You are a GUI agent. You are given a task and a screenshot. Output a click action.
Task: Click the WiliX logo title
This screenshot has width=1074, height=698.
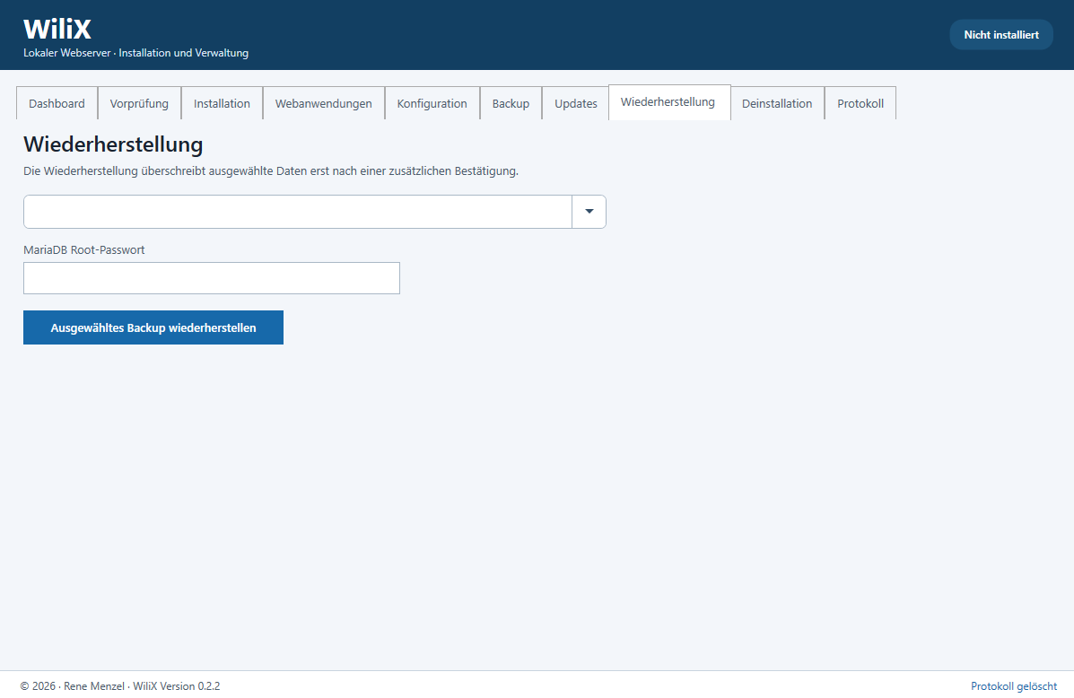pos(57,29)
